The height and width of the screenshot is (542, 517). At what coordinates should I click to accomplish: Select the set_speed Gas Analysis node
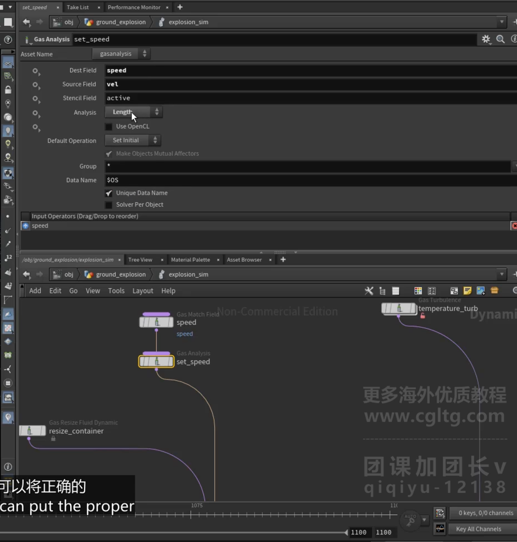coord(156,362)
